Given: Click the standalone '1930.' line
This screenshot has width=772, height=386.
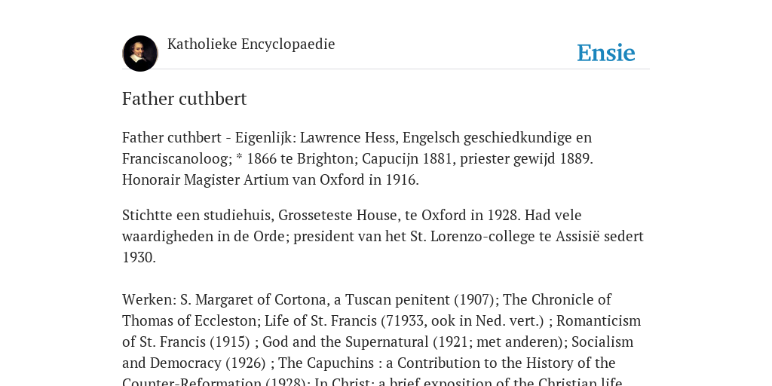Looking at the screenshot, I should tap(139, 258).
